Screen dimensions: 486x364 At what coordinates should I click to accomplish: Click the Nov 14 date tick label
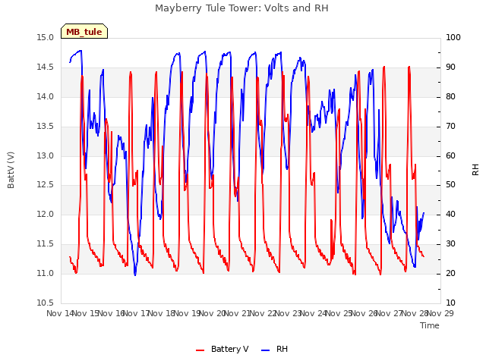pos(60,313)
